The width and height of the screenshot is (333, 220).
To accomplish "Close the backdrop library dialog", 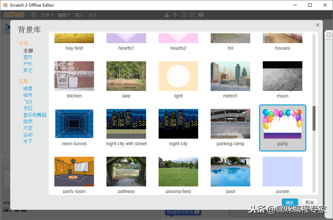I will click(x=317, y=25).
